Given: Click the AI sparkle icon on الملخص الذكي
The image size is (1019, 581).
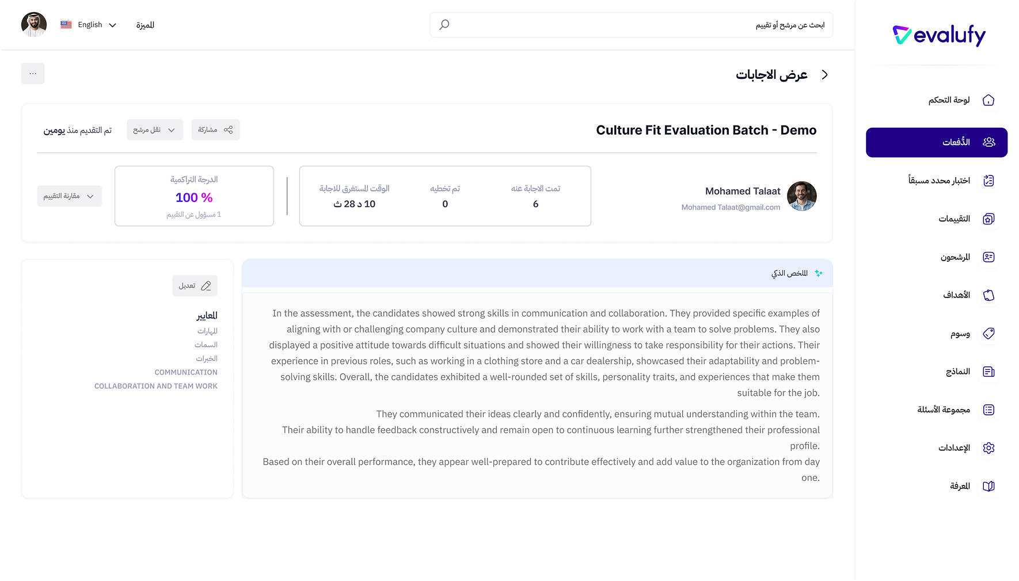Looking at the screenshot, I should (x=819, y=274).
